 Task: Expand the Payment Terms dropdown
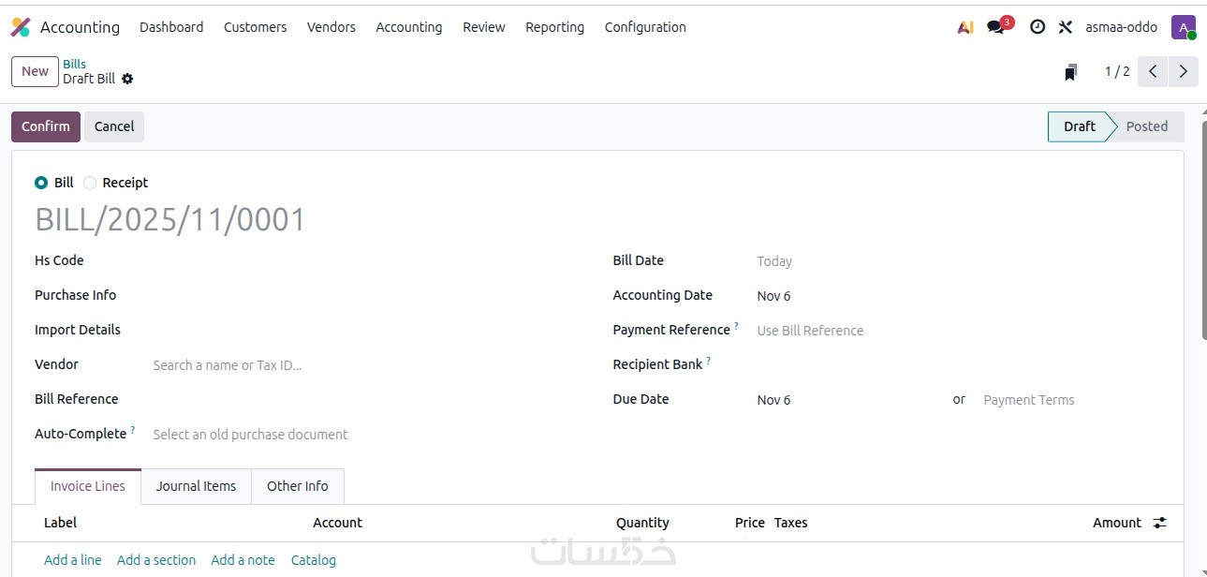[x=1067, y=400]
